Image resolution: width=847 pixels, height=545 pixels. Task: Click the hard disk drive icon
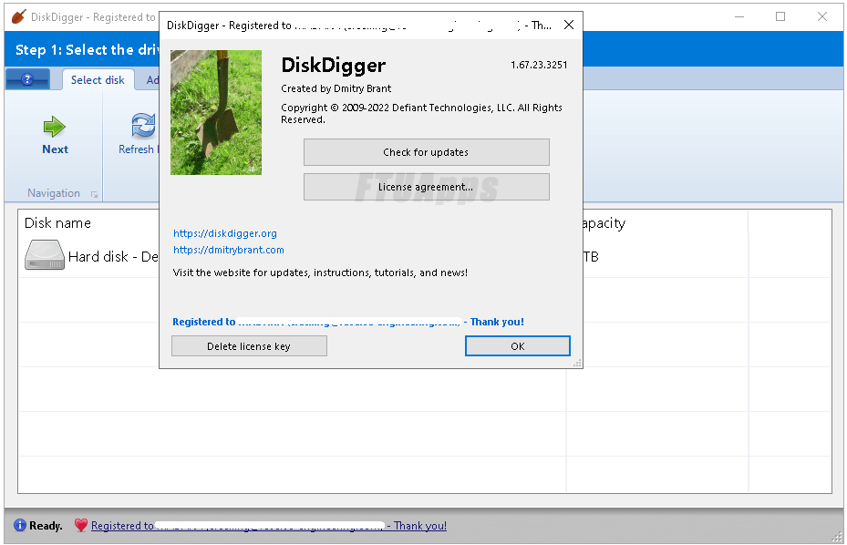[45, 255]
